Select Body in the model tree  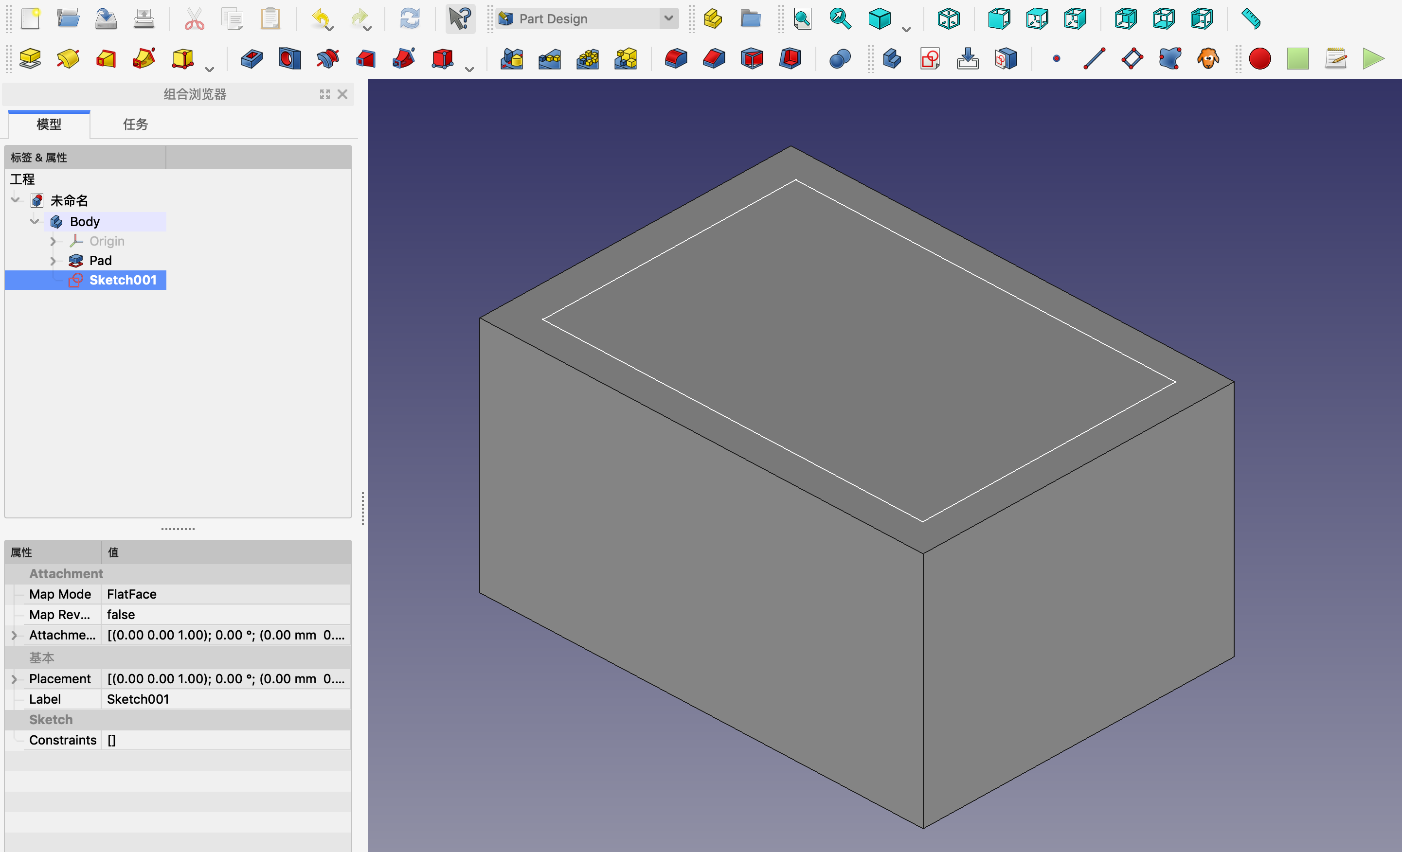[85, 222]
